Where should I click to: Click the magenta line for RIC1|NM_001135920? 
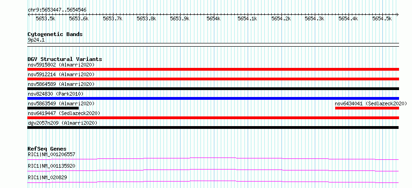[x=213, y=170]
